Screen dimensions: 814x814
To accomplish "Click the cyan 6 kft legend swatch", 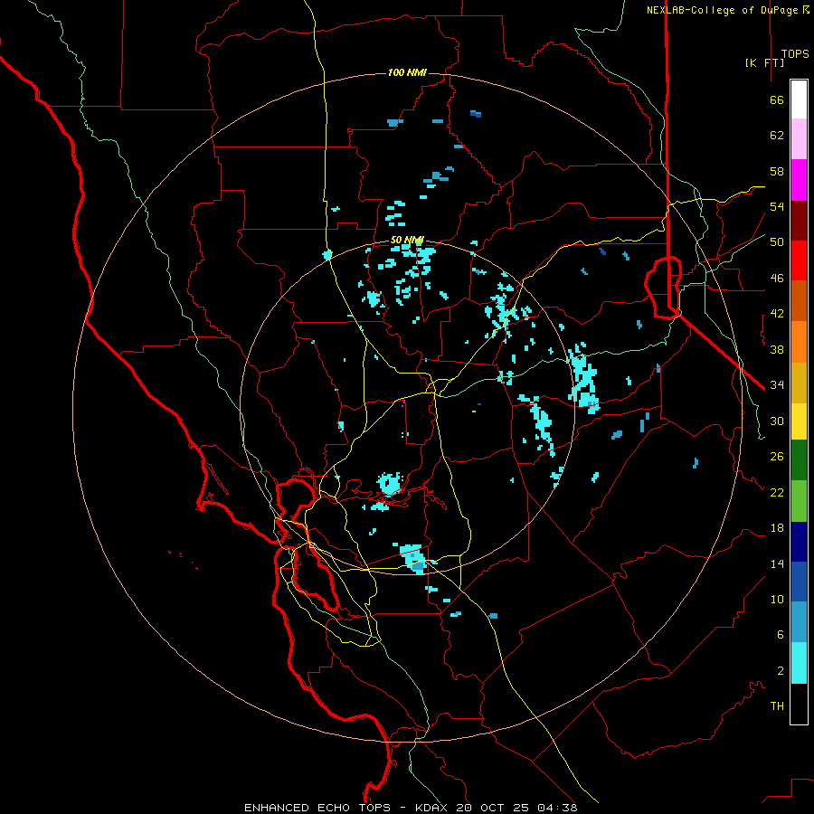I will tap(799, 663).
